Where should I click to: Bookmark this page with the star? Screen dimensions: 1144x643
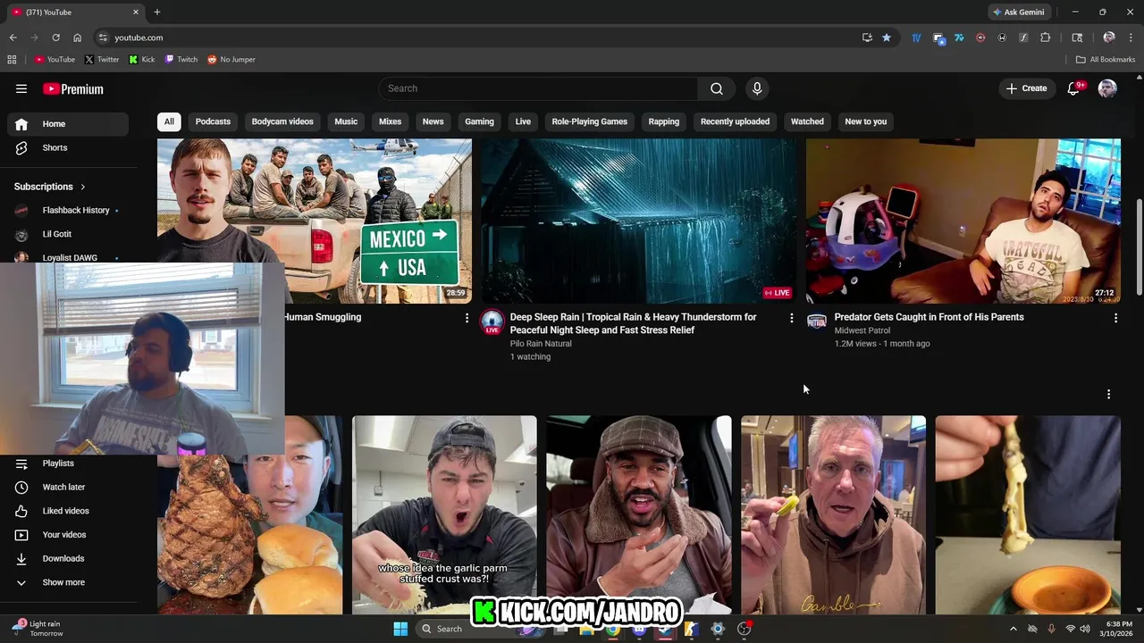click(887, 38)
